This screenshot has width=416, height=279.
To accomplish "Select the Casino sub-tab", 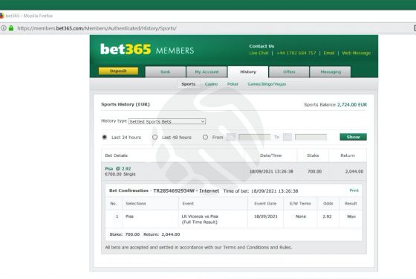I will (211, 84).
